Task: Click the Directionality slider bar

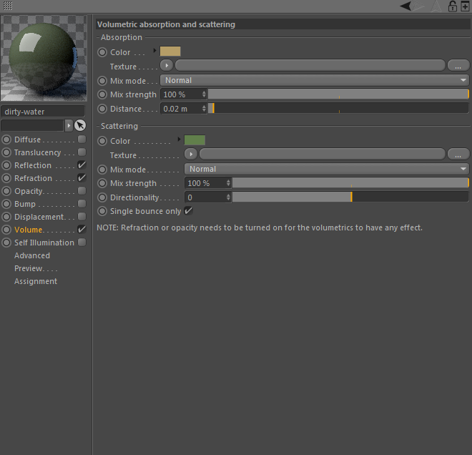Action: click(350, 197)
